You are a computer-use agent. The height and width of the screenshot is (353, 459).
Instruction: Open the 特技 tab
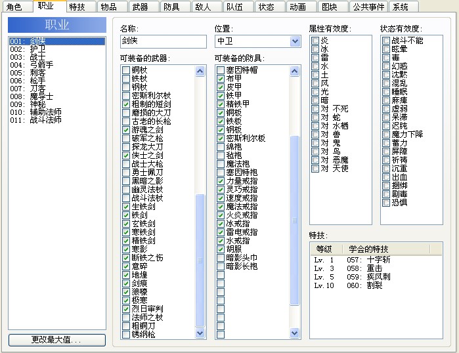click(81, 7)
